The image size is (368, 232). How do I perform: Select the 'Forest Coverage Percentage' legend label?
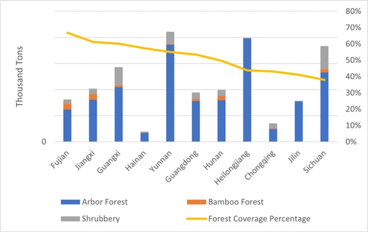(x=259, y=219)
